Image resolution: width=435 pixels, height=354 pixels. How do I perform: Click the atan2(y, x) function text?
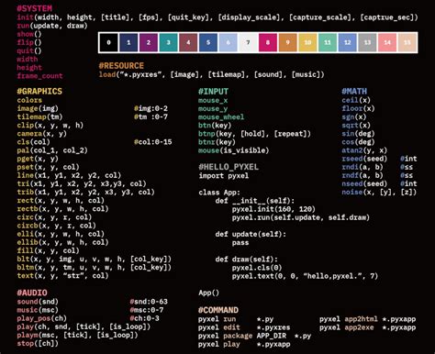(x=364, y=150)
